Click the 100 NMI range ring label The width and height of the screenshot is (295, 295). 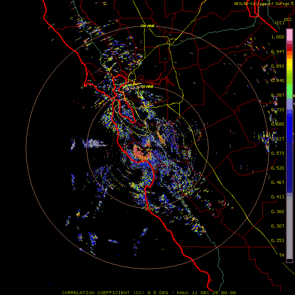pos(147,26)
